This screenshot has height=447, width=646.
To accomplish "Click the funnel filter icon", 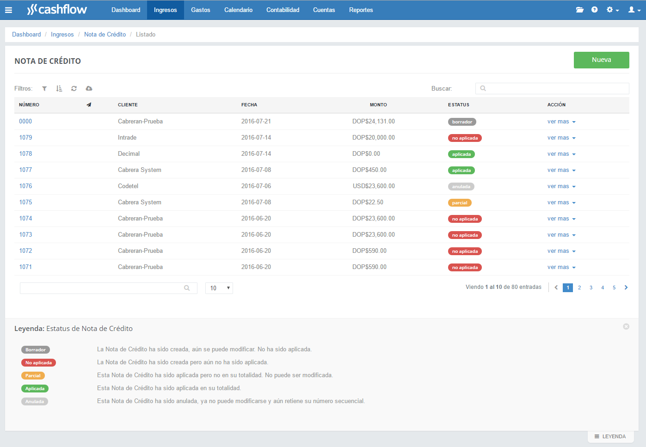I will click(x=44, y=88).
